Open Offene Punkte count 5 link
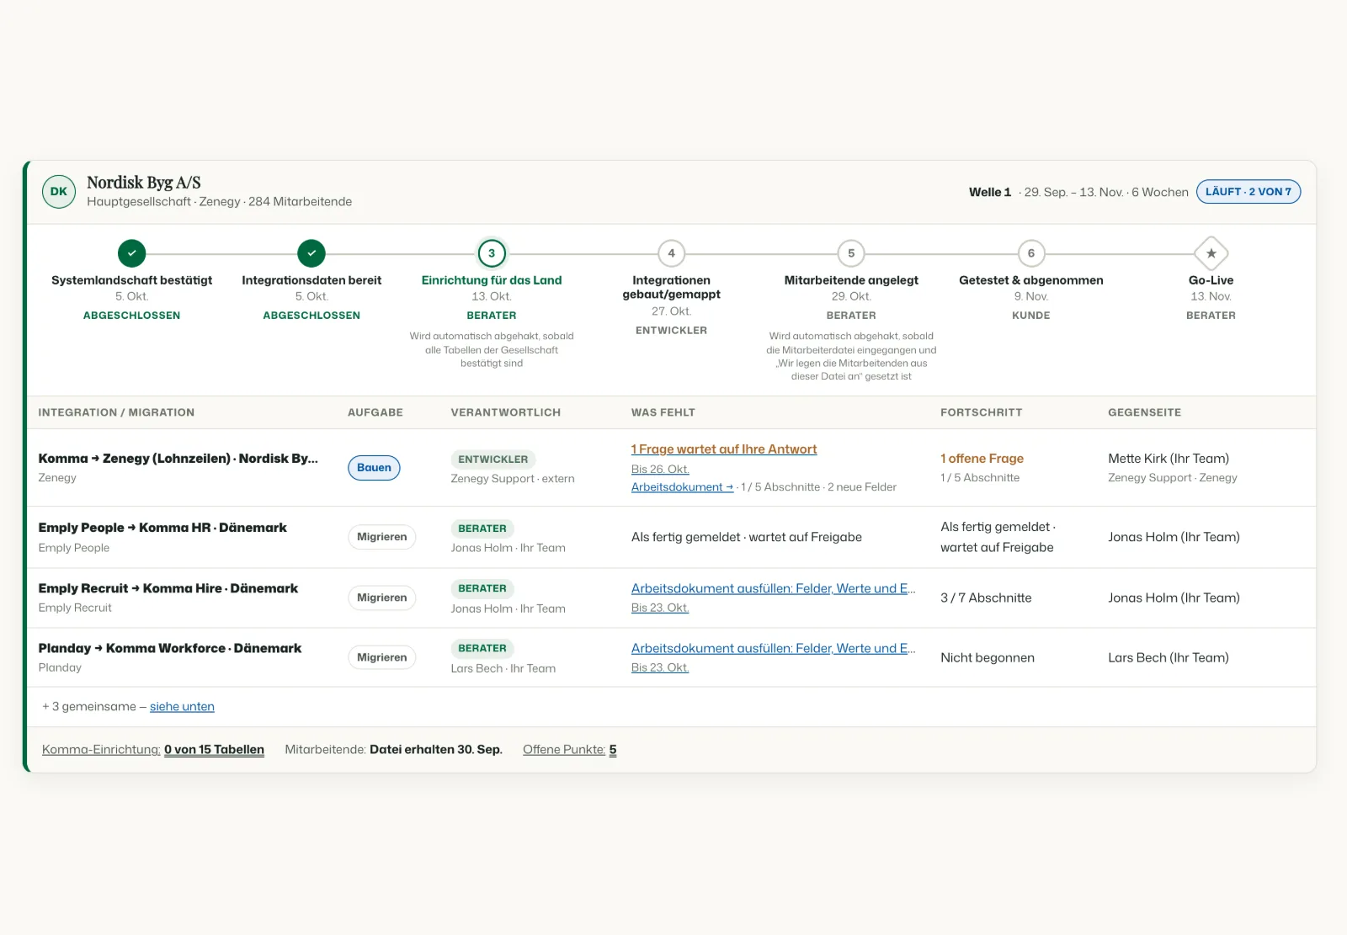 (x=613, y=750)
